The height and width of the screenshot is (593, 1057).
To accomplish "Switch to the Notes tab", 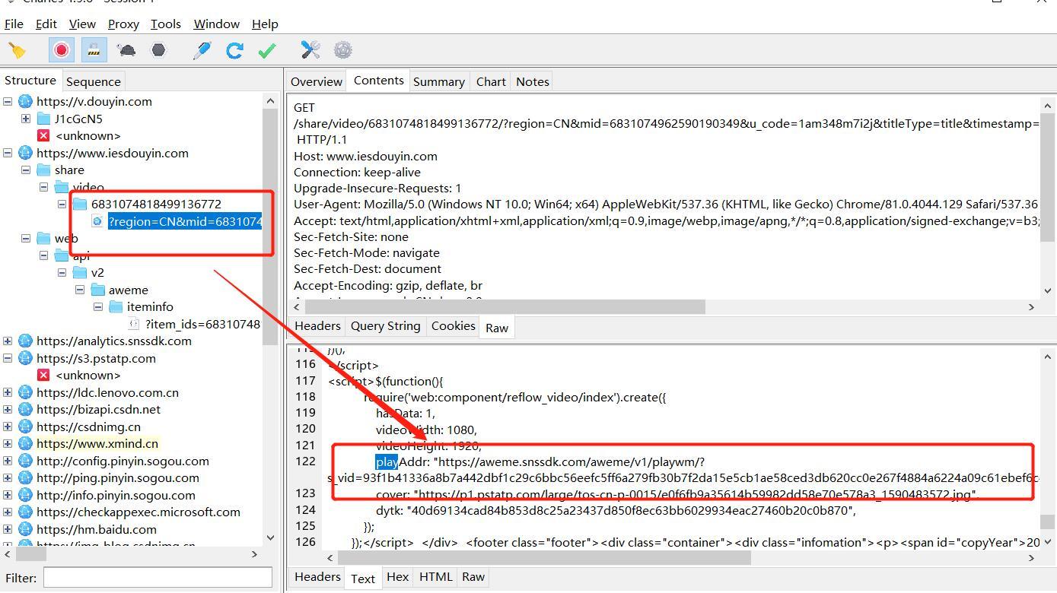I will 533,81.
